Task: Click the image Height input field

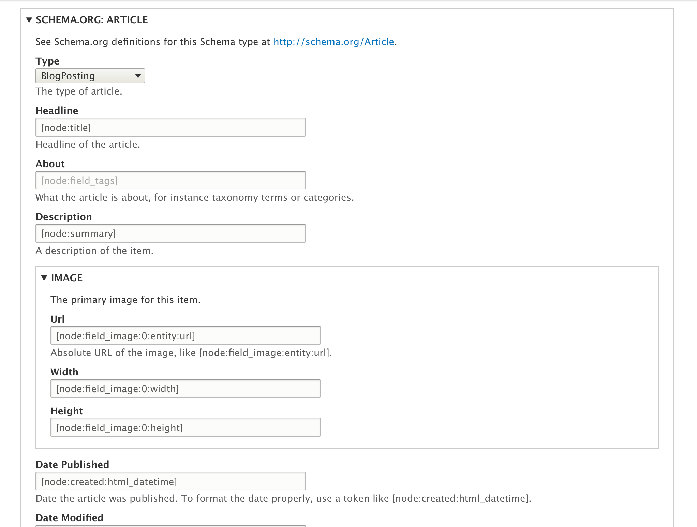Action: coord(186,427)
